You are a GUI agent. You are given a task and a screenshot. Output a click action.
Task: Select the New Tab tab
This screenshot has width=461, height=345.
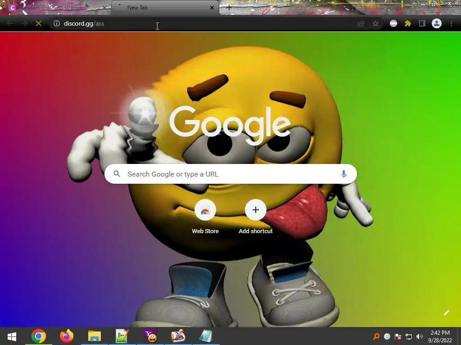pyautogui.click(x=165, y=8)
